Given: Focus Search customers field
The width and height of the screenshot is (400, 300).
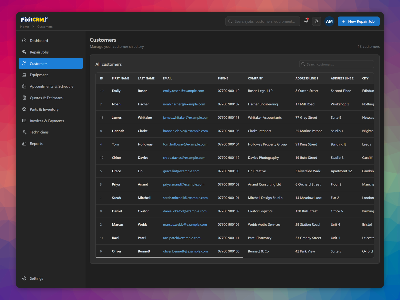Looking at the screenshot, I should (x=336, y=64).
